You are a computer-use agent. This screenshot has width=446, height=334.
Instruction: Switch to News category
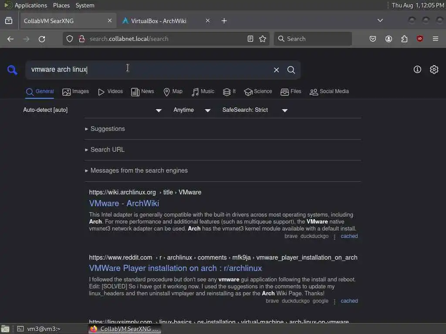pos(142,91)
